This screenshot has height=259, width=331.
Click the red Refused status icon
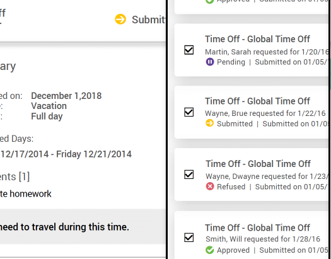point(210,187)
